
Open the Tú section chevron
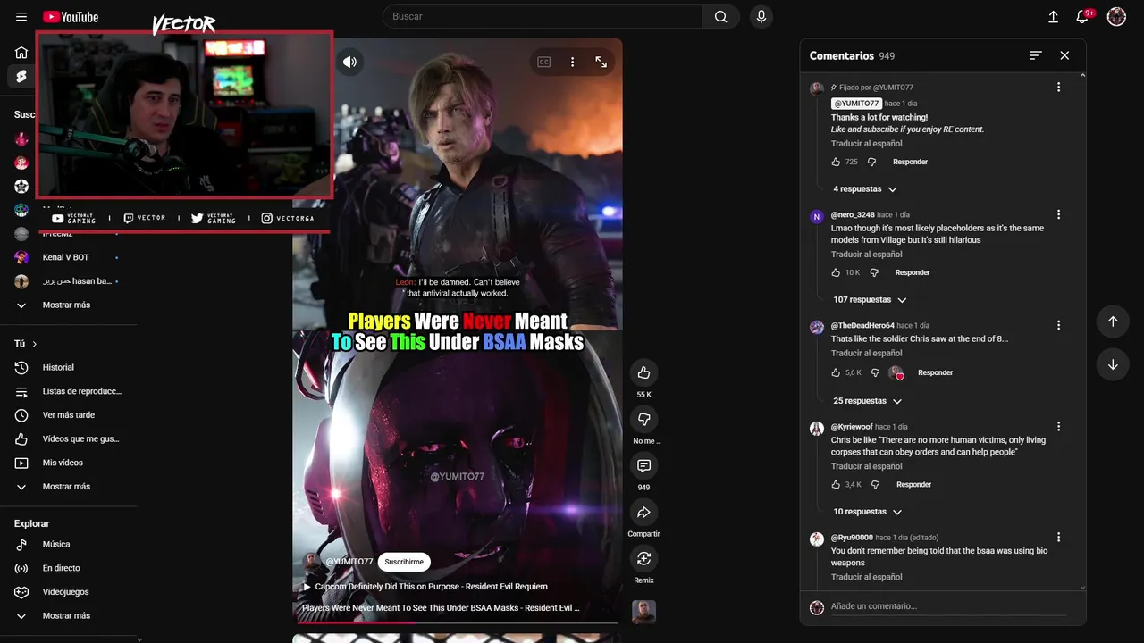(35, 344)
